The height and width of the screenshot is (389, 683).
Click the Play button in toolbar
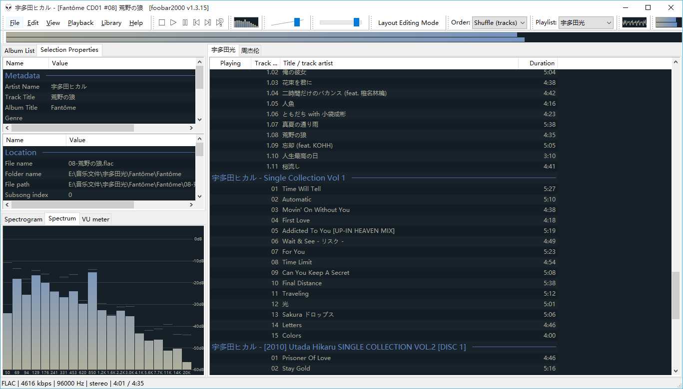[x=173, y=22]
